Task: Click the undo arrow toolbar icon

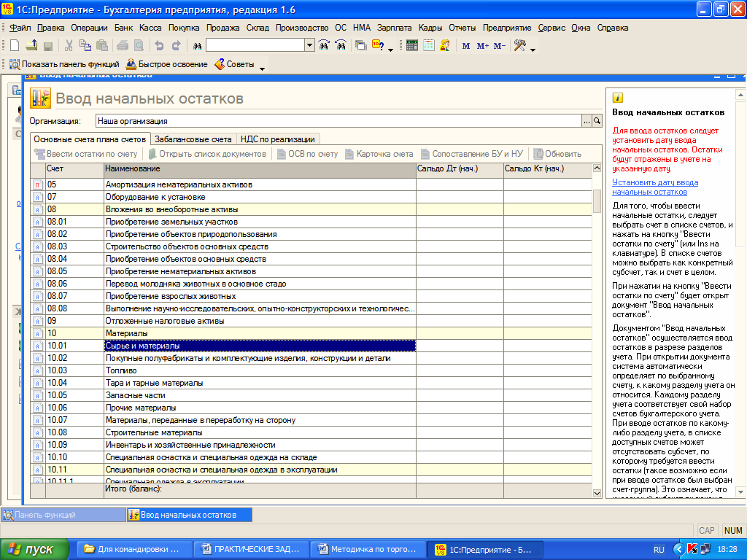Action: pos(159,46)
